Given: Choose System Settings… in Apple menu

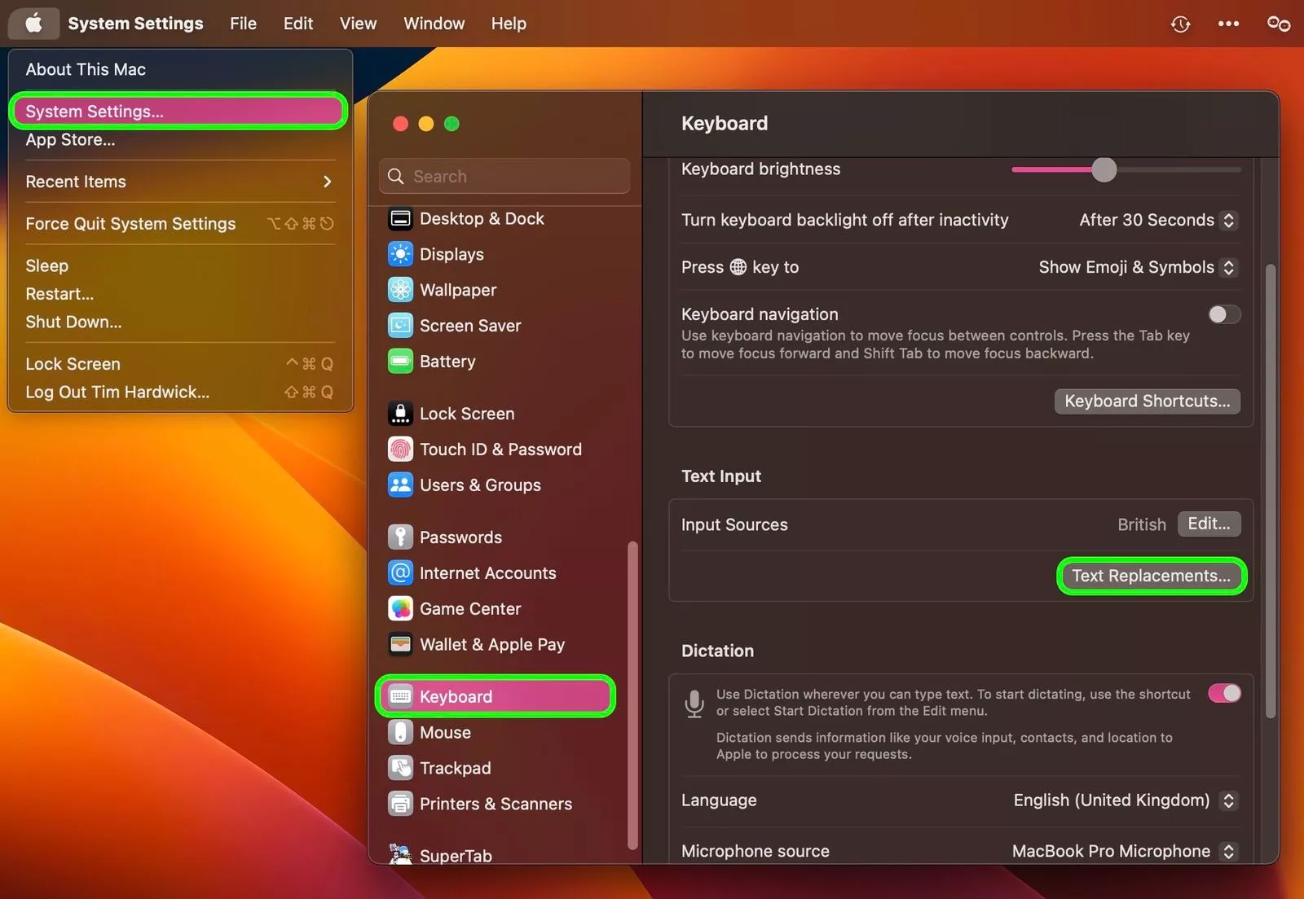Looking at the screenshot, I should (180, 112).
